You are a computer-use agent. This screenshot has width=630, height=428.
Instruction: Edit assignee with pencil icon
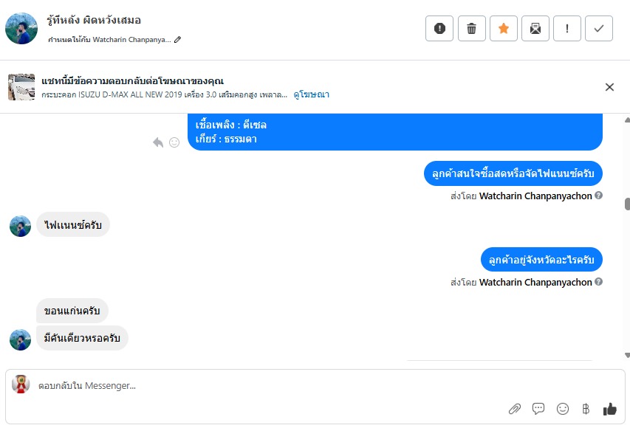pos(178,40)
